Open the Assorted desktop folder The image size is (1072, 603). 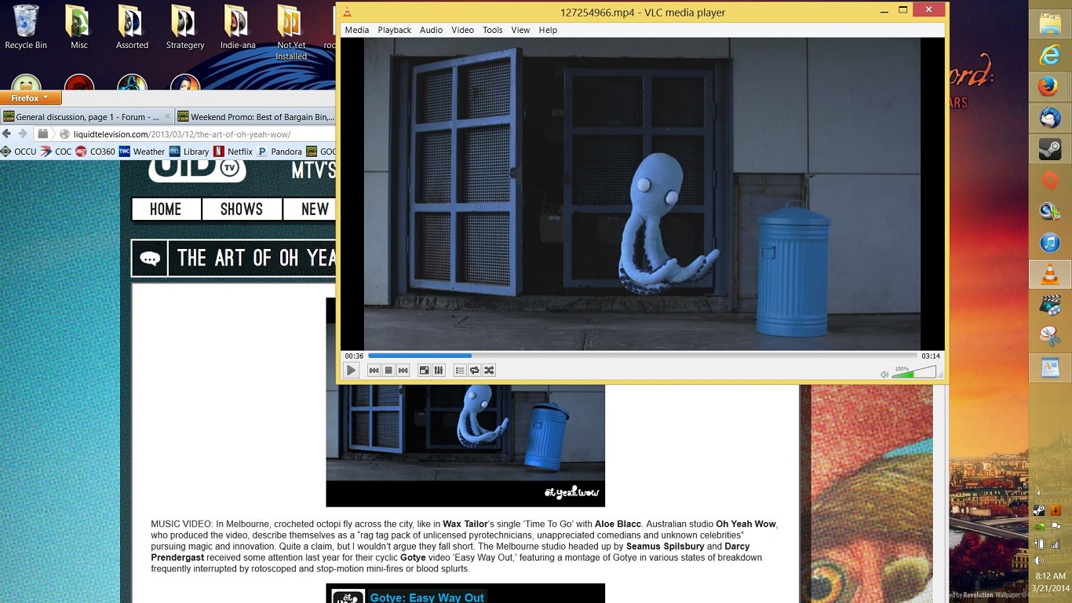tap(132, 27)
